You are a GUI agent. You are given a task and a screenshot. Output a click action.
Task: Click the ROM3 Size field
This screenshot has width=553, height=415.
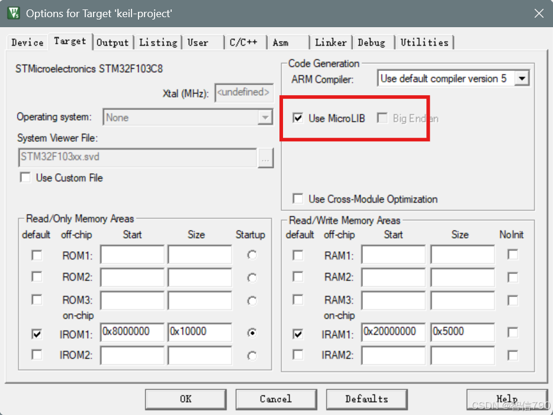click(x=200, y=300)
